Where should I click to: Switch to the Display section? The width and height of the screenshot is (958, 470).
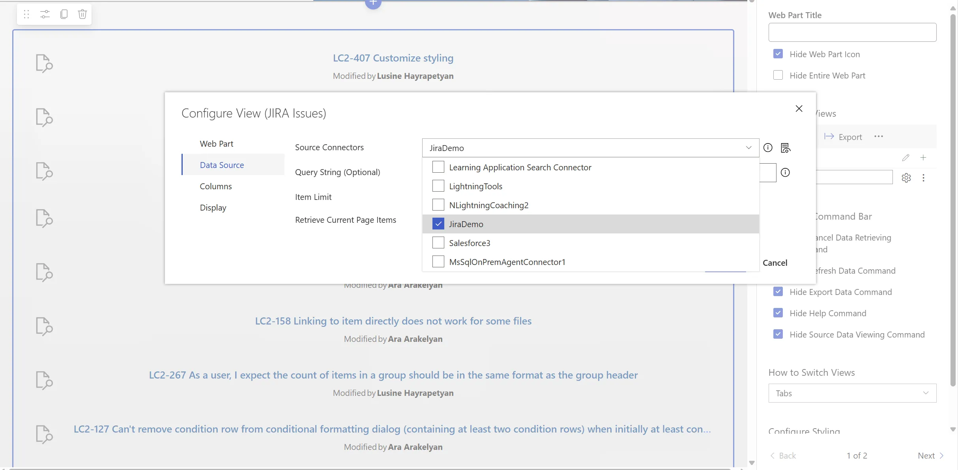[213, 207]
